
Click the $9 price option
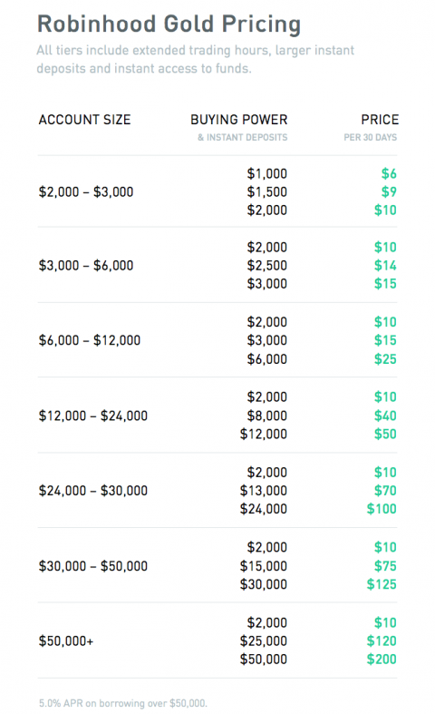[x=389, y=191]
